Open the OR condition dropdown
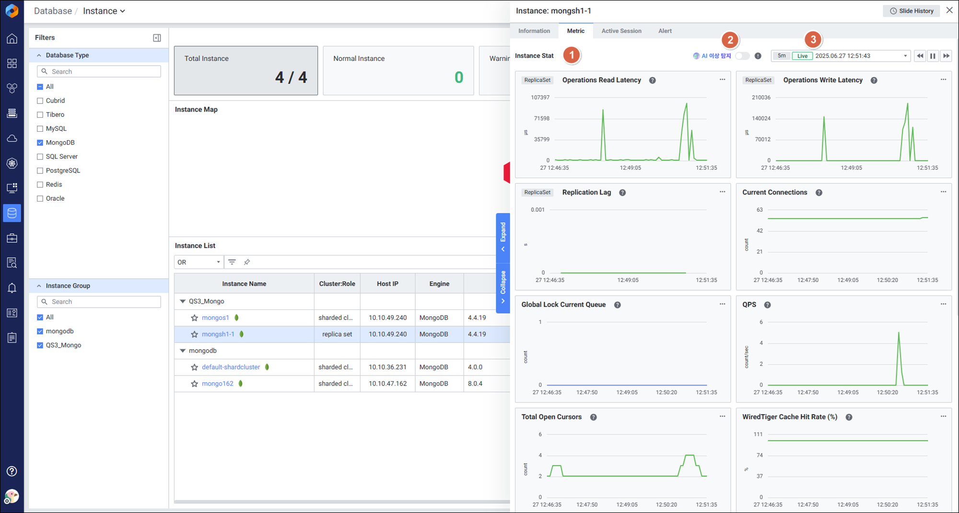Image resolution: width=959 pixels, height=513 pixels. click(x=199, y=262)
